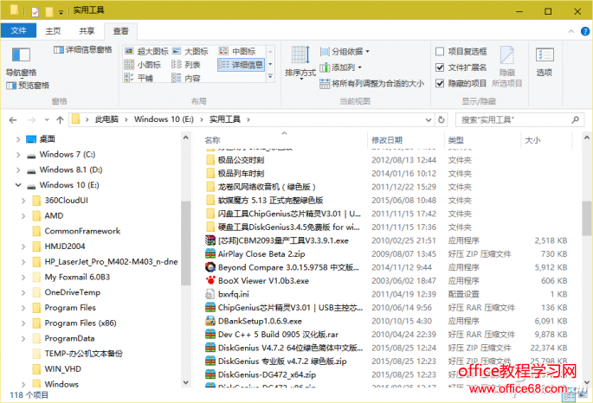Screen dimensions: 593x403
Task: Enable Item check boxes (项目复选框)
Action: pyautogui.click(x=440, y=51)
